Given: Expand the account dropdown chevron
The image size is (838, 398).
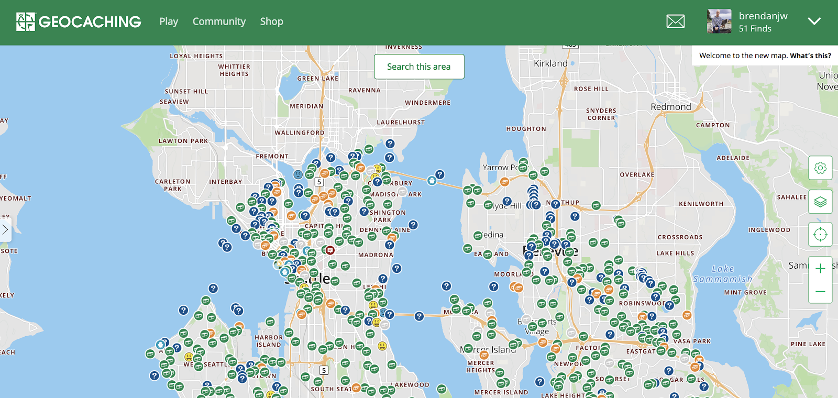Looking at the screenshot, I should coord(814,21).
